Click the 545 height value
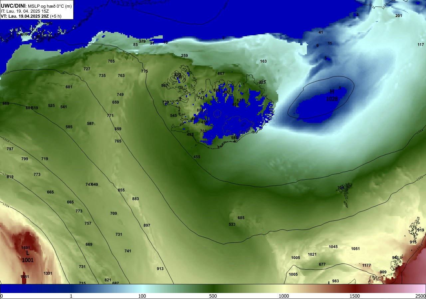Image resolution: width=426 pixels, height=299 pixels. tap(173, 116)
